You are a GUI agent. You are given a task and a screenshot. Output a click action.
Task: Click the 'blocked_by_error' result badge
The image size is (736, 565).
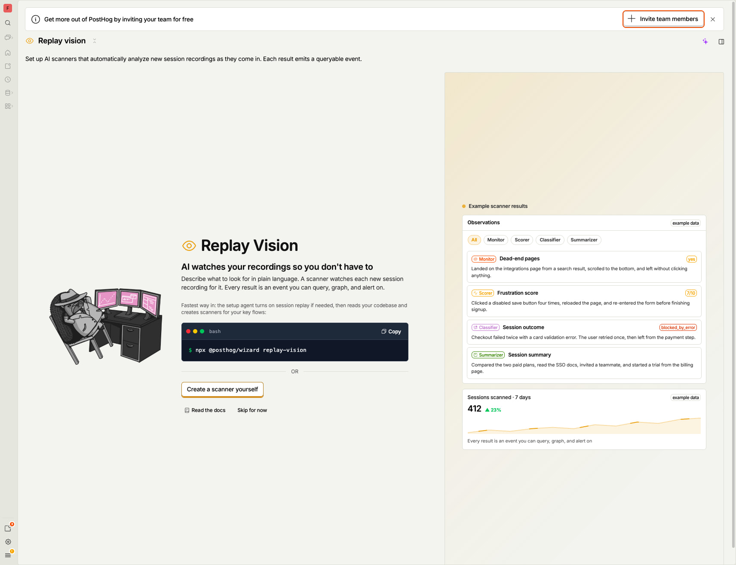point(678,327)
